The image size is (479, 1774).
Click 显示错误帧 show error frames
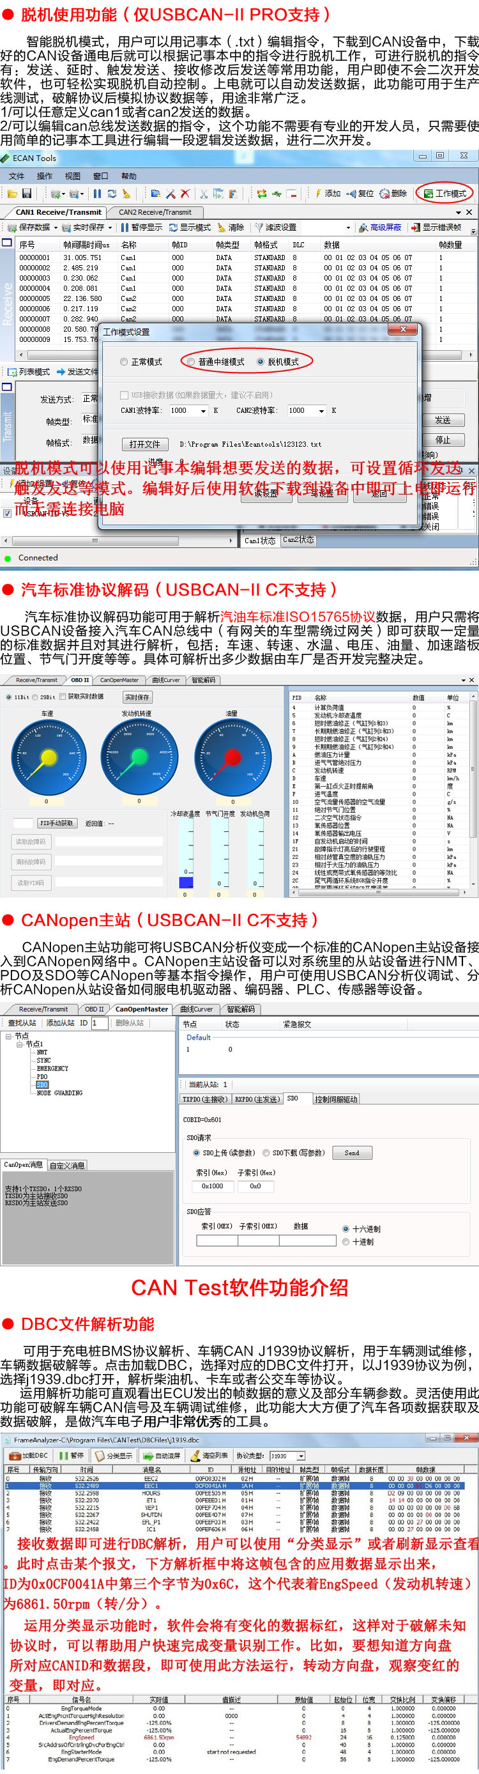click(x=436, y=228)
